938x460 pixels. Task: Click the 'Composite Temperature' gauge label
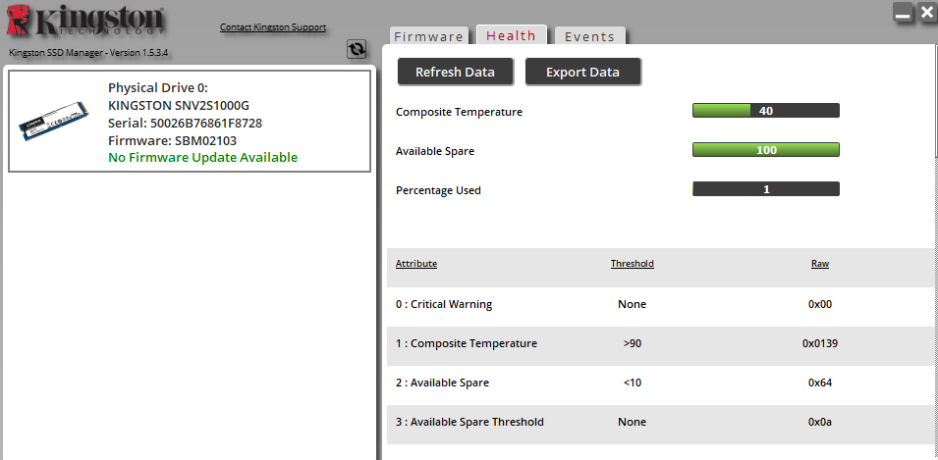click(x=459, y=112)
